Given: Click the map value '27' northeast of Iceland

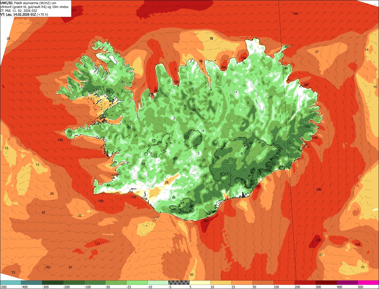Looking at the screenshot, I should pyautogui.click(x=317, y=52).
